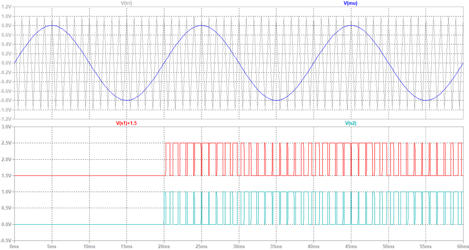Click the 60ms time axis label
Viewport: 469px width, 250px height.
(463, 247)
